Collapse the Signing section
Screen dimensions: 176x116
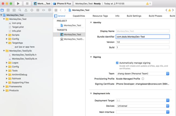point(91,57)
